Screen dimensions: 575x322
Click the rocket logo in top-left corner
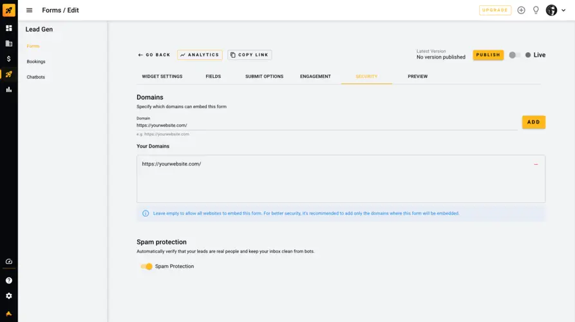click(9, 10)
